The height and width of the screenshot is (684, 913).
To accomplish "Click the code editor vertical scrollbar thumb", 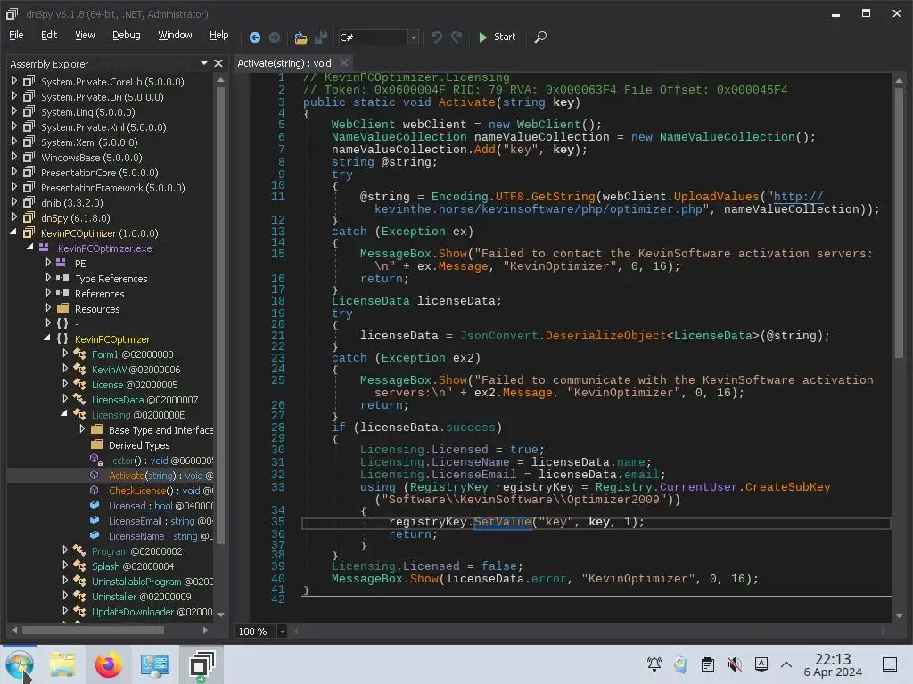I will [x=899, y=221].
